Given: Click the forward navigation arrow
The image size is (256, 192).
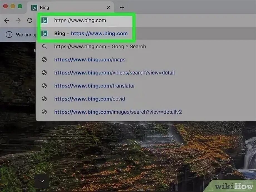Looking at the screenshot, I should [18, 20].
